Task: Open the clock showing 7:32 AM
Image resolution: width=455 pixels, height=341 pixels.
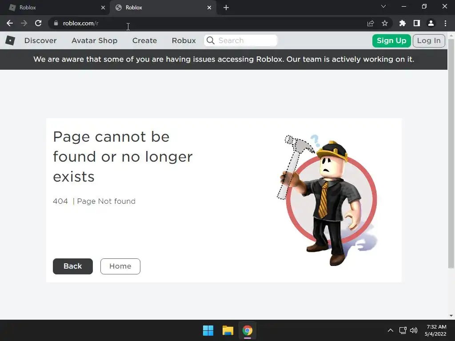Action: point(436,330)
